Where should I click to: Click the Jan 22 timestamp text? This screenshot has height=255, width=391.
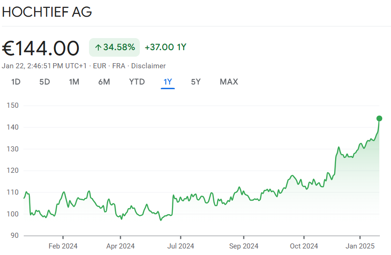point(44,66)
